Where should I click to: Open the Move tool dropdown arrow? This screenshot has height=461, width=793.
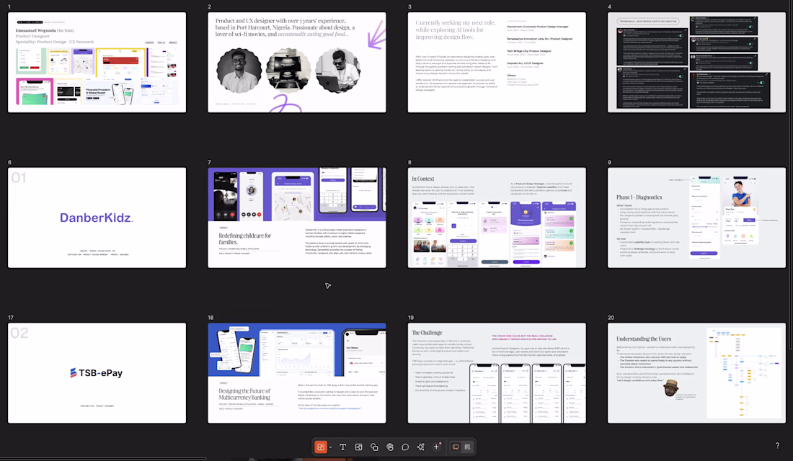click(330, 448)
